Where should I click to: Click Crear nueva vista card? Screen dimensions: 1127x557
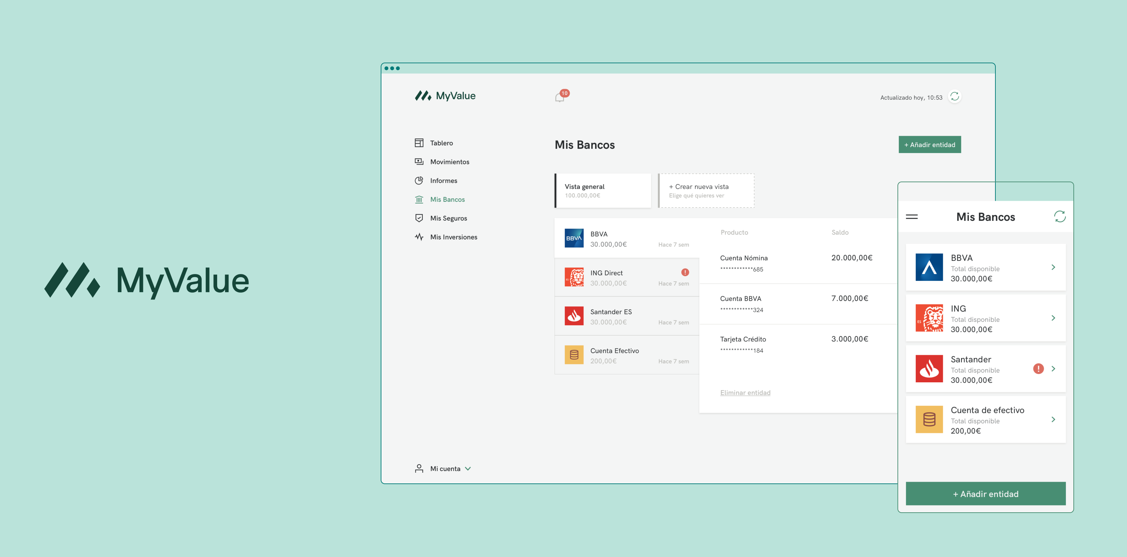[706, 190]
